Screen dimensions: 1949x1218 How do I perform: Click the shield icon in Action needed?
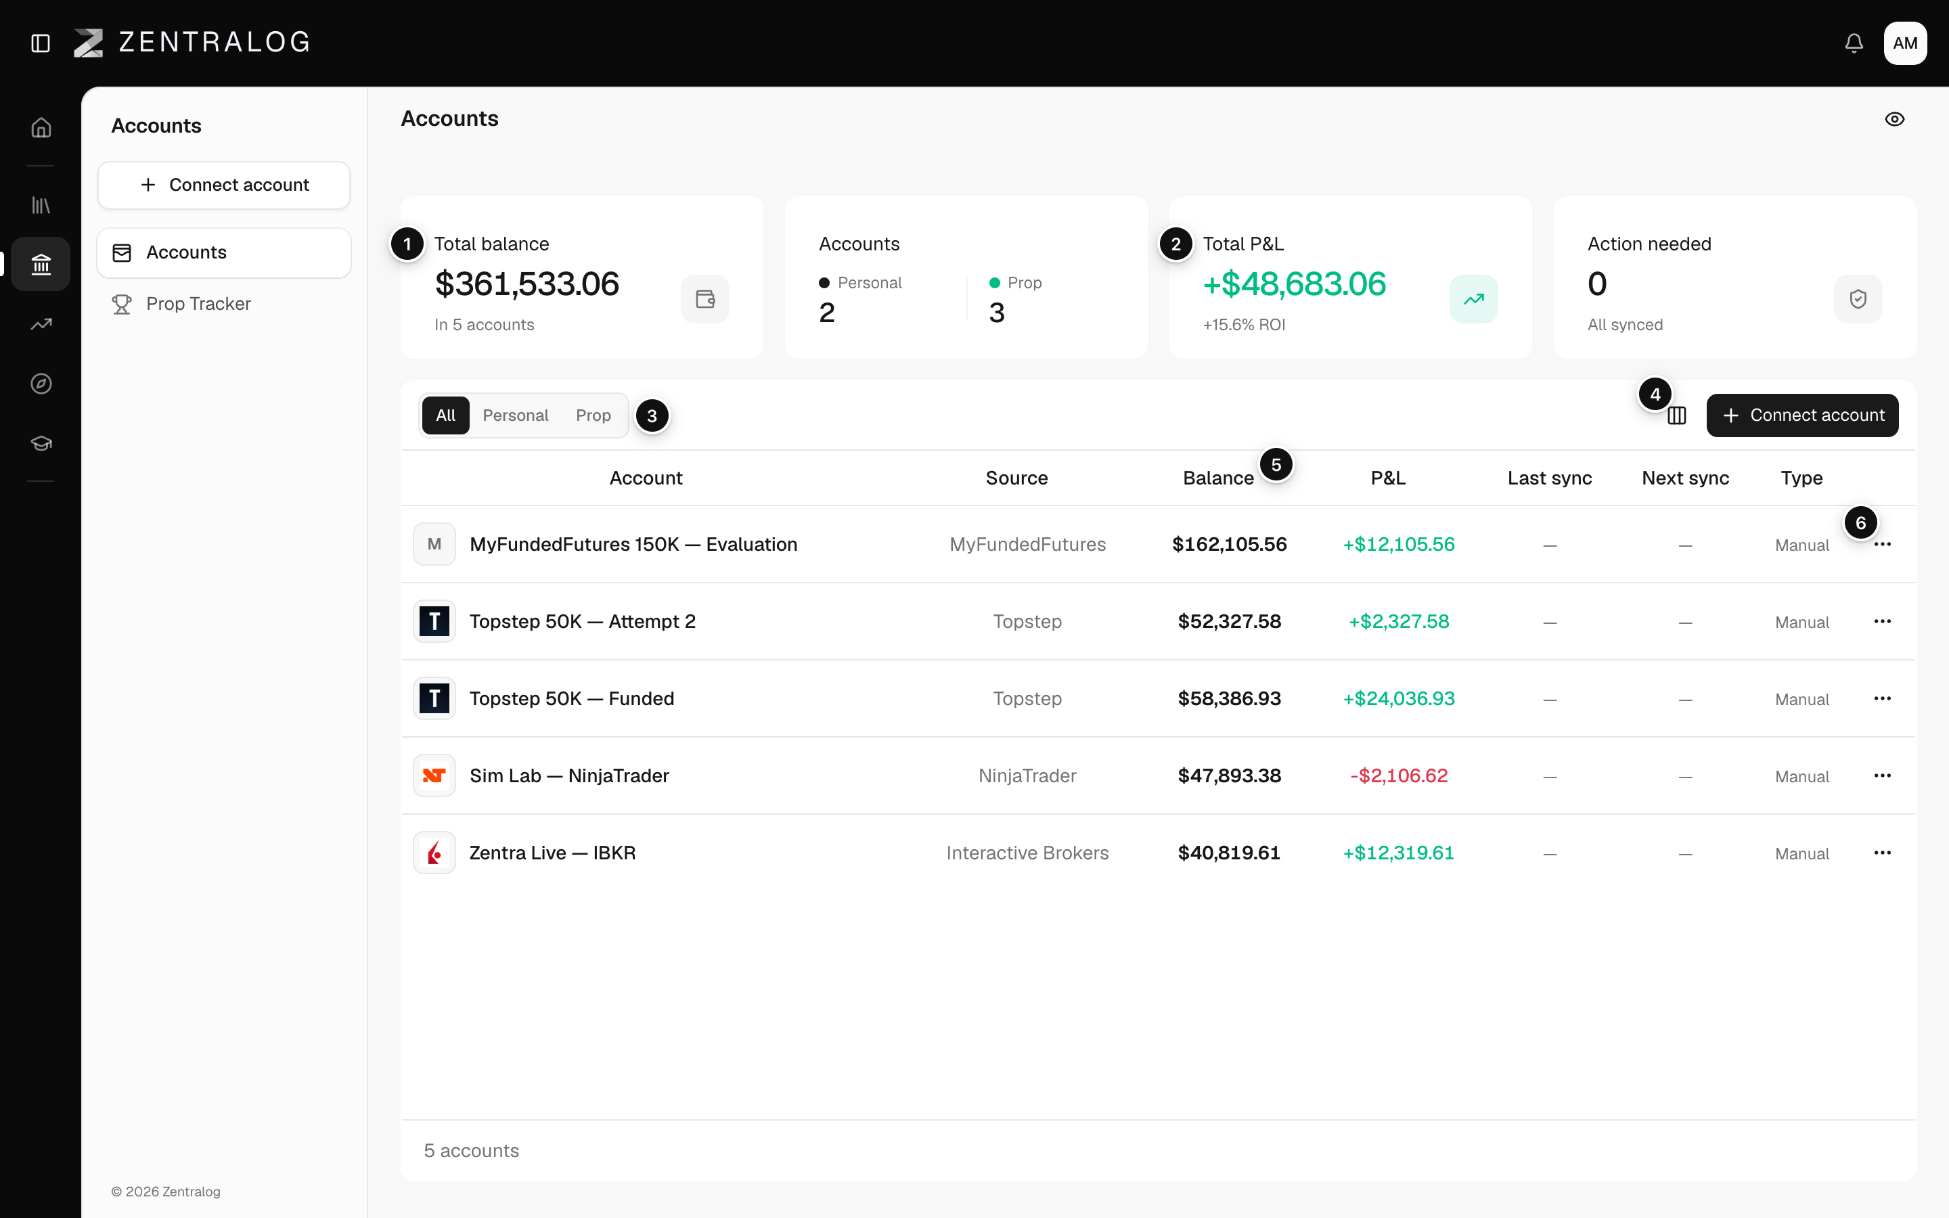1858,299
